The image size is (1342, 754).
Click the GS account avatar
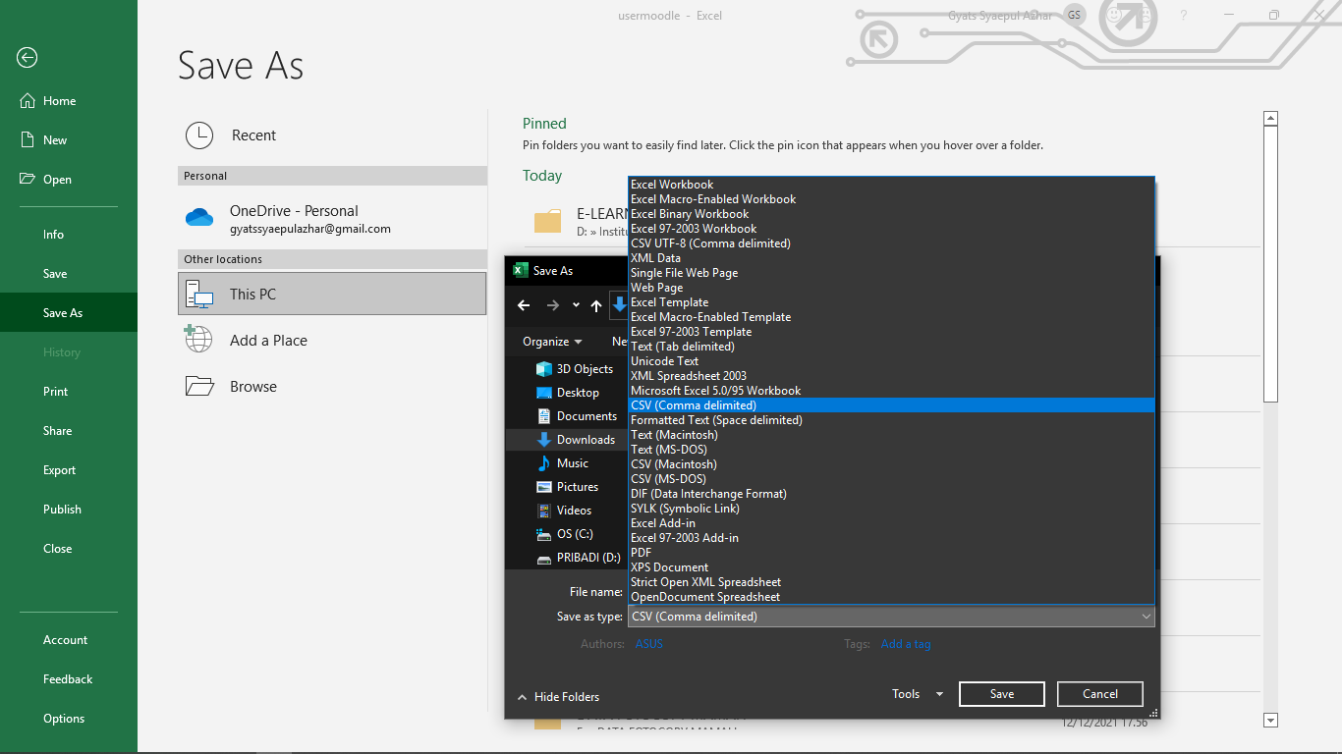[x=1074, y=16]
